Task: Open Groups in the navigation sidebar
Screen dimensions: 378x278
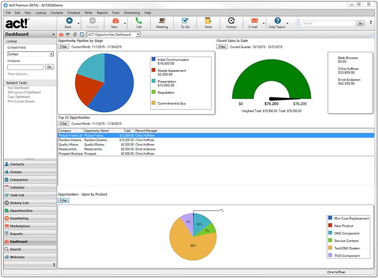Action: 30,172
